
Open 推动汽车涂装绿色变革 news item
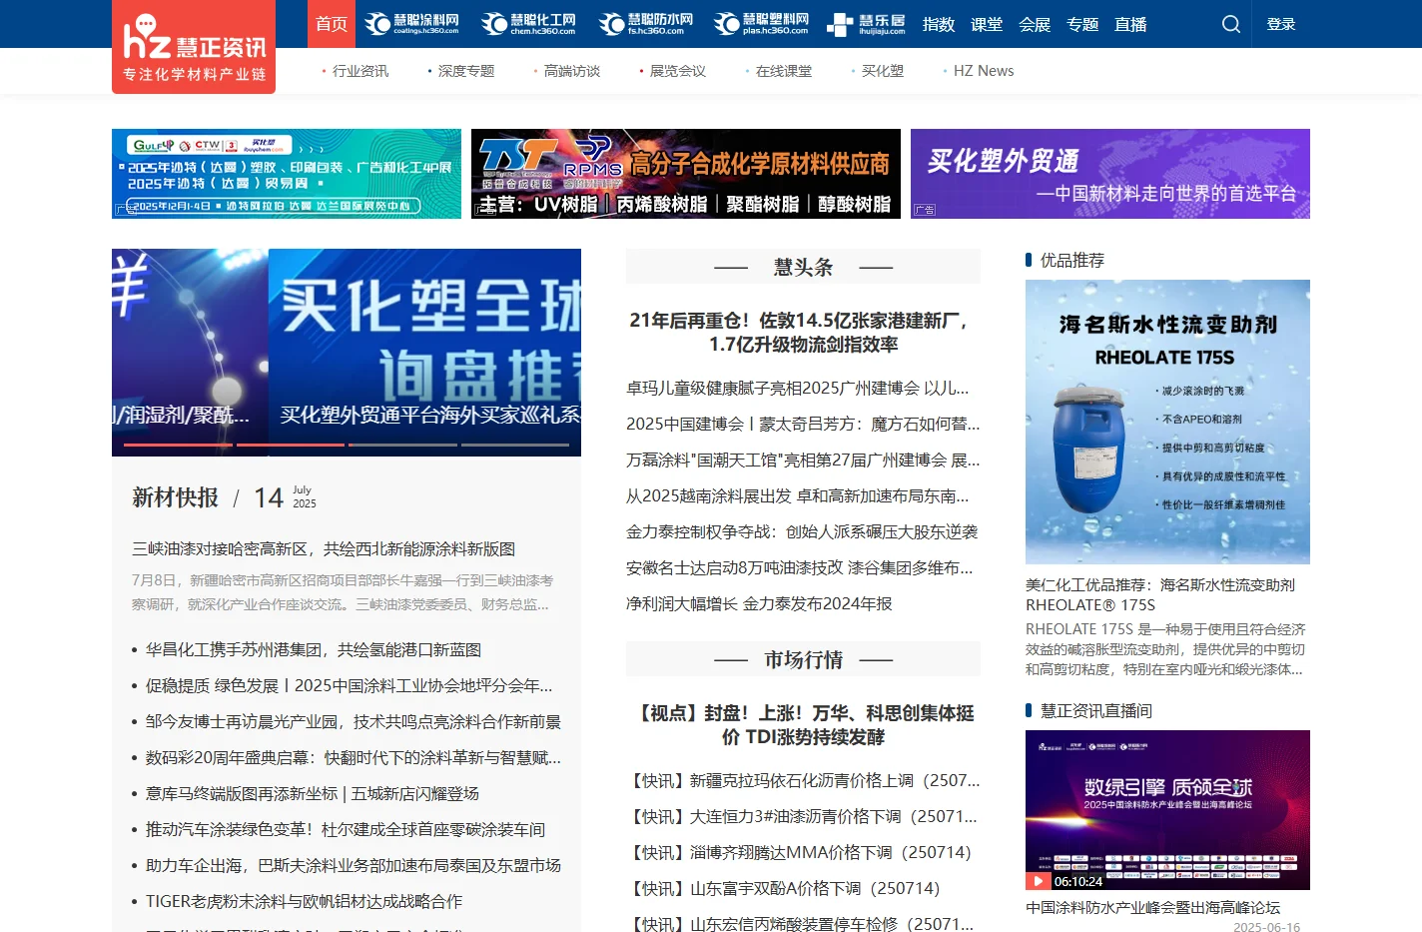[346, 829]
